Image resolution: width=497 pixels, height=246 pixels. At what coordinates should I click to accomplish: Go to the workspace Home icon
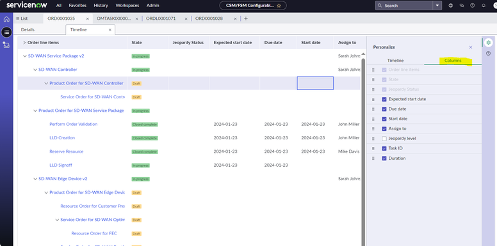point(6,19)
